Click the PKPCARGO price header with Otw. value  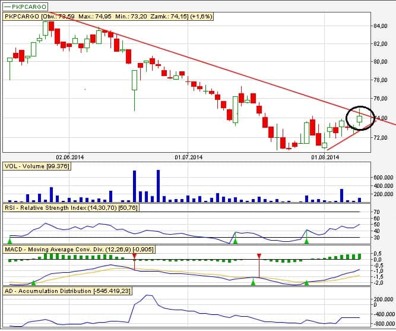click(x=104, y=17)
